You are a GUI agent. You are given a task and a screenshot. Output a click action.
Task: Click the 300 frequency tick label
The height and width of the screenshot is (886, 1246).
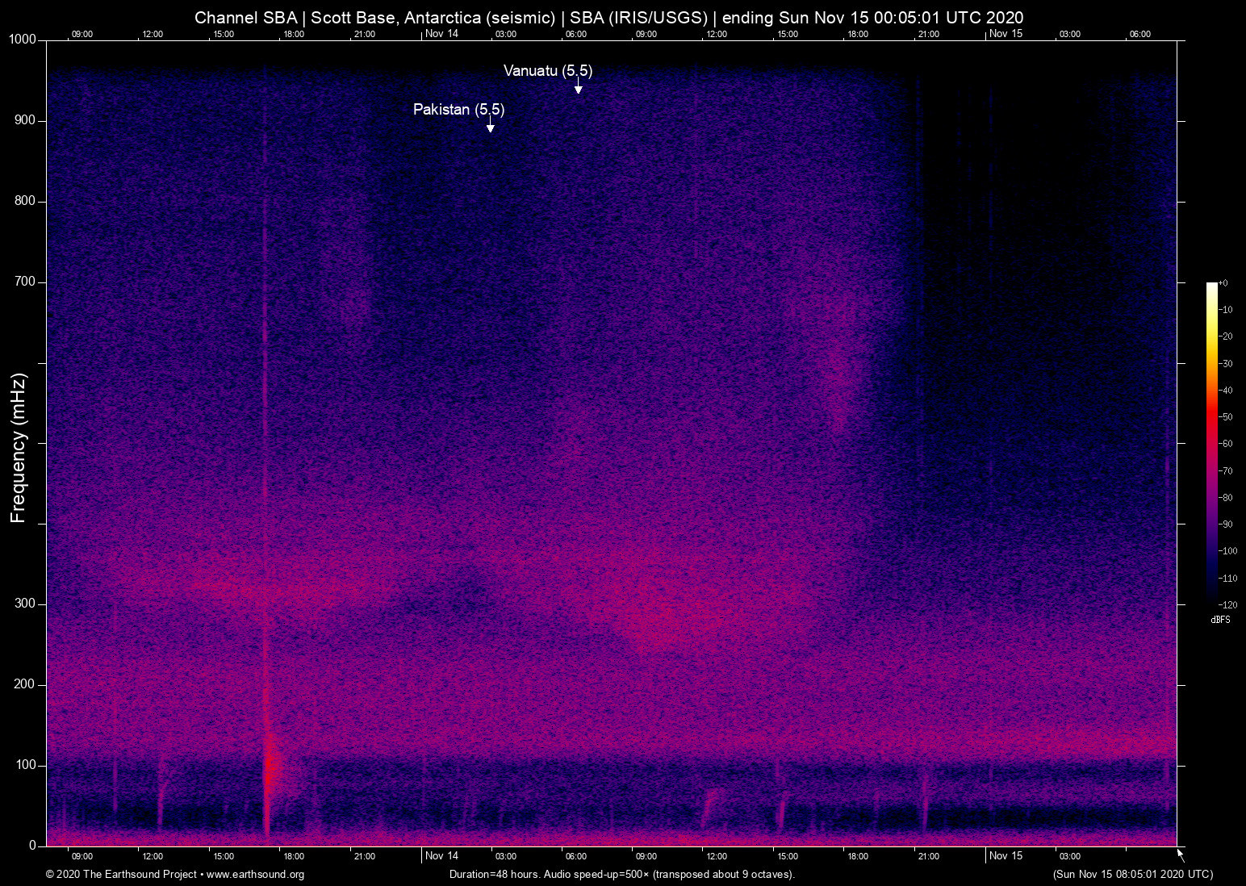pyautogui.click(x=25, y=604)
